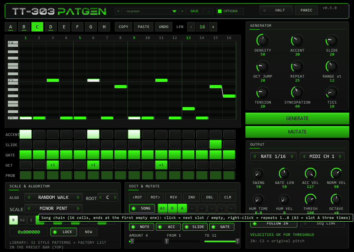Reverse the pattern with REV
This screenshot has height=252, width=354.
[173, 197]
